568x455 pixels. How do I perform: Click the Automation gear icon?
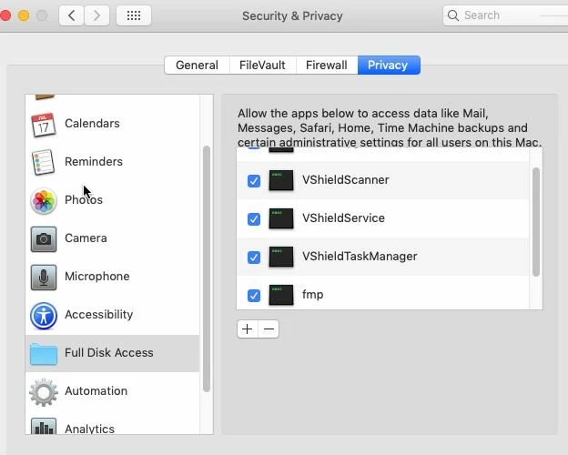pos(44,392)
